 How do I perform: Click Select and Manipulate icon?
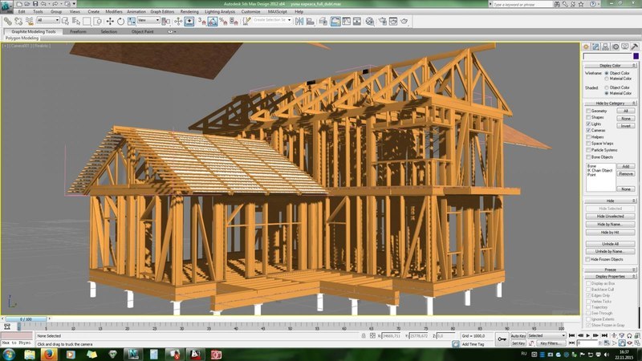(178, 21)
